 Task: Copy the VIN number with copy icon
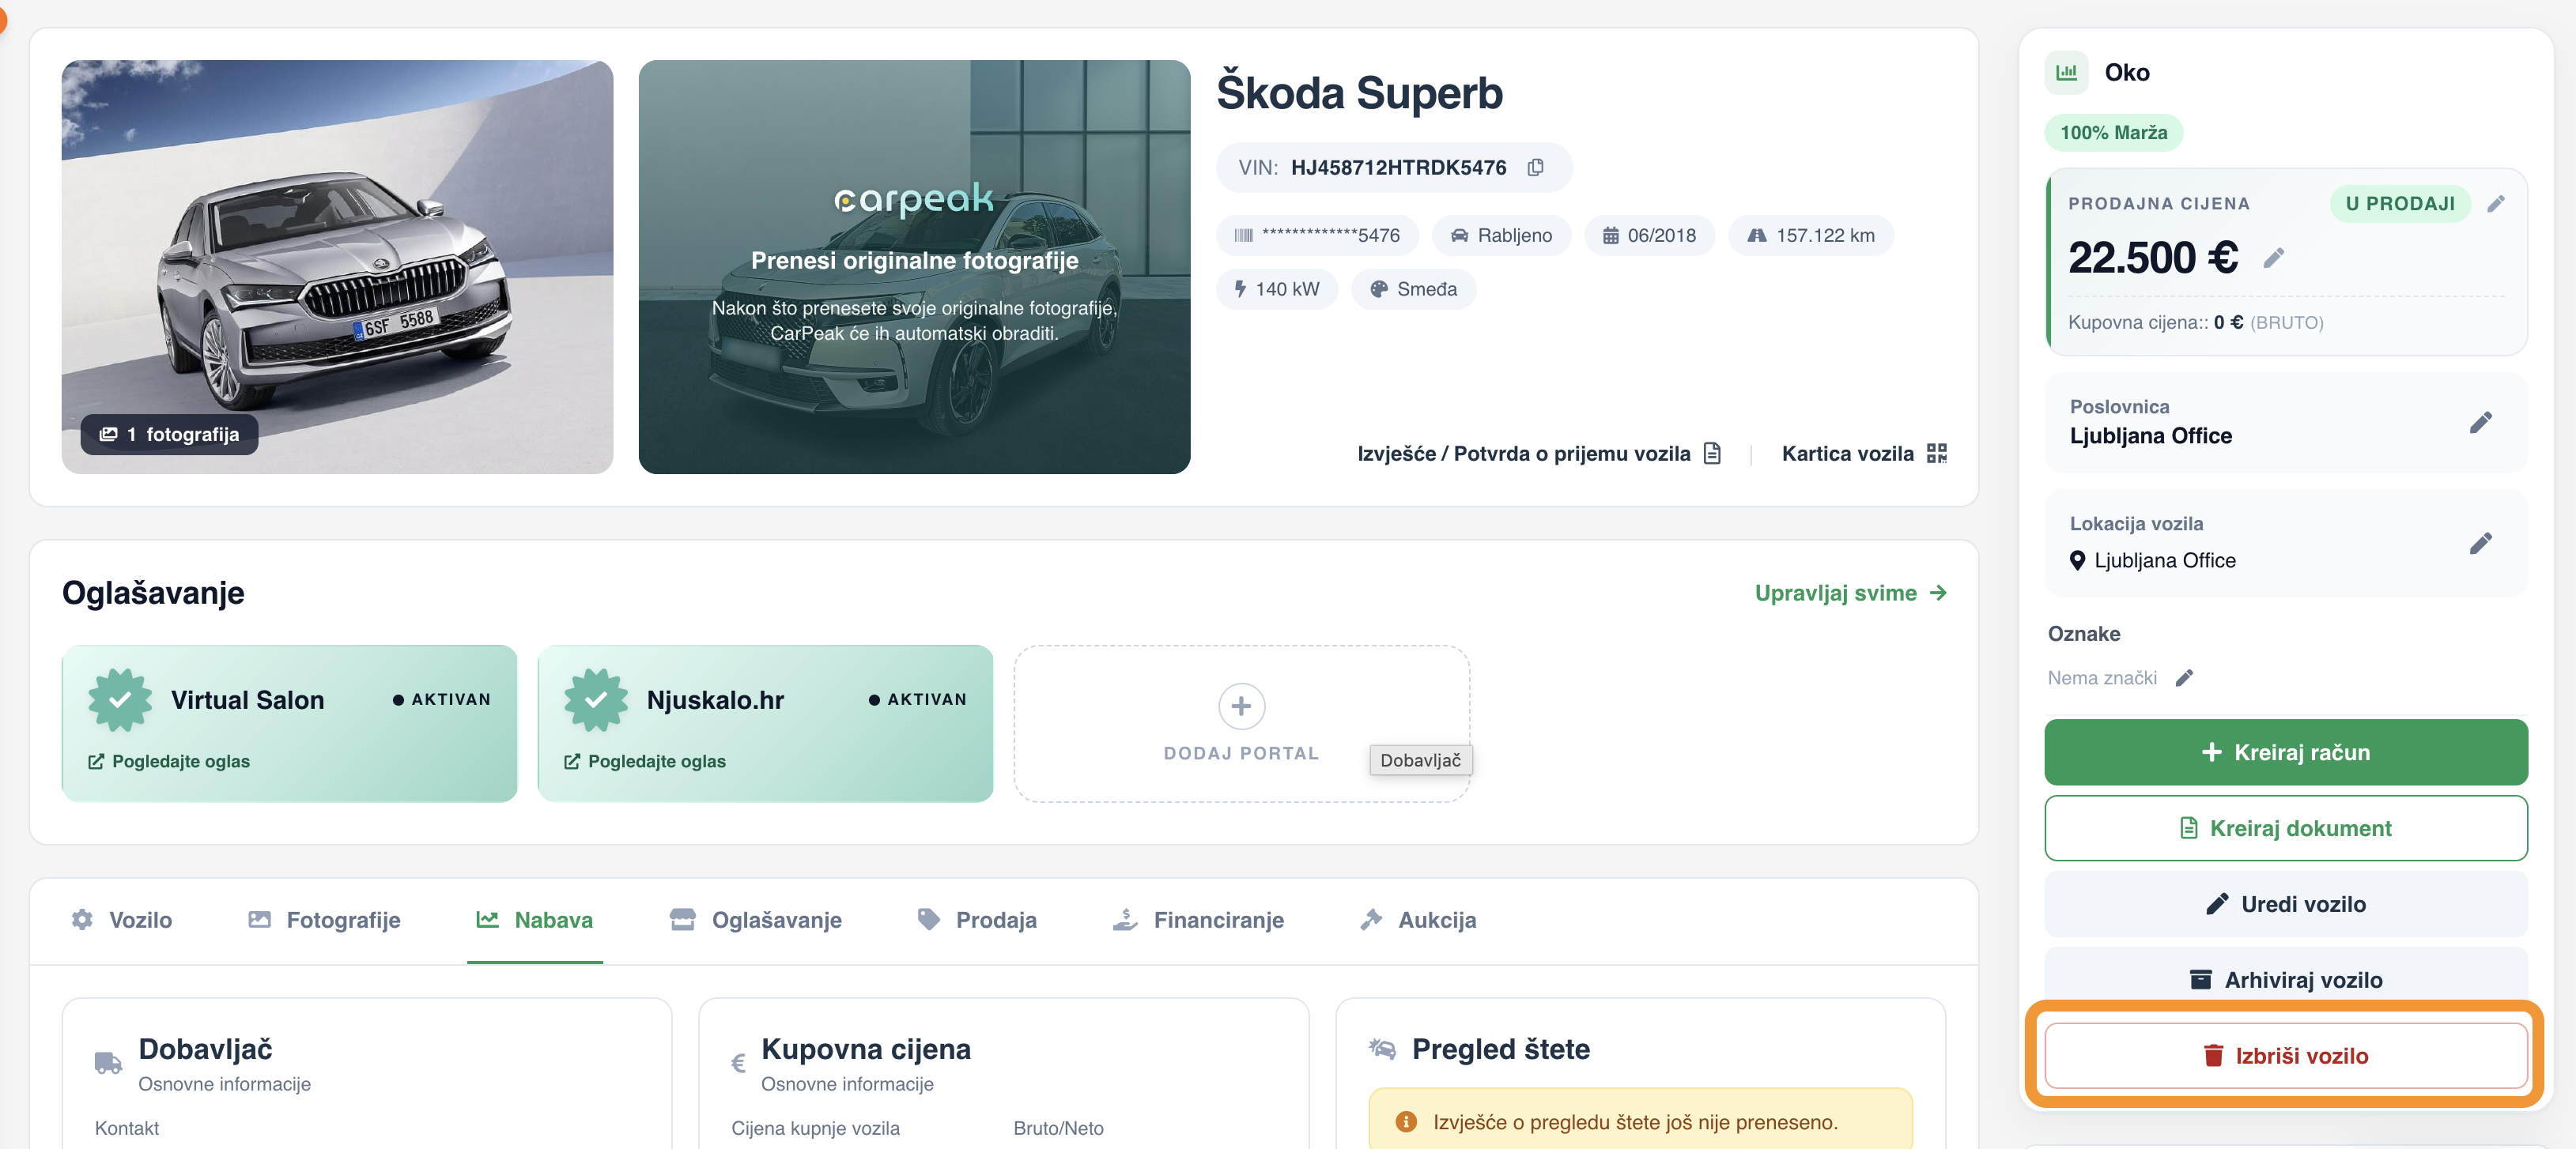click(1535, 167)
